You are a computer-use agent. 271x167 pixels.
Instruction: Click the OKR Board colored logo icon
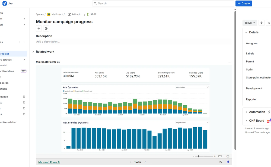coord(269,121)
